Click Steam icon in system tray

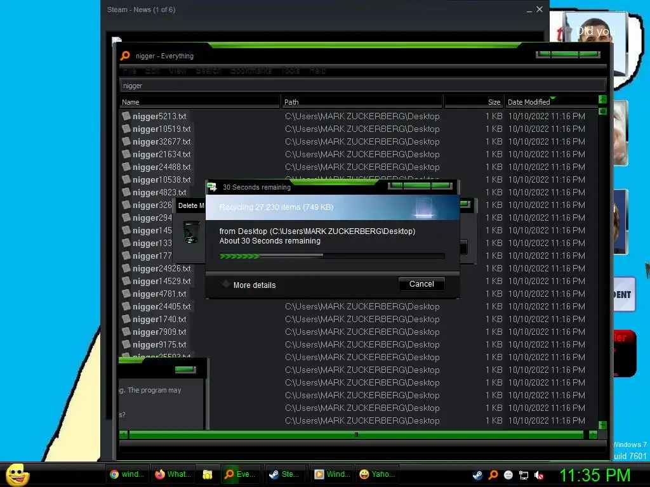[x=477, y=475]
